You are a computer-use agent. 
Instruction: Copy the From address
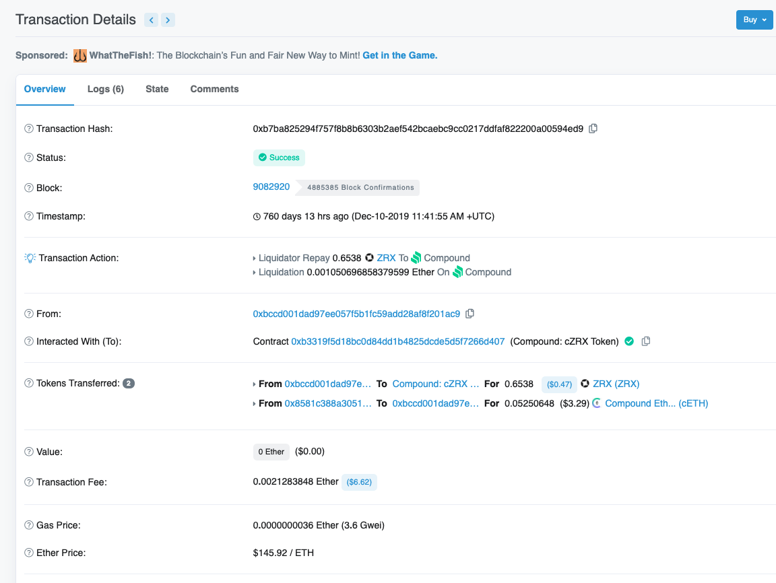pos(470,314)
